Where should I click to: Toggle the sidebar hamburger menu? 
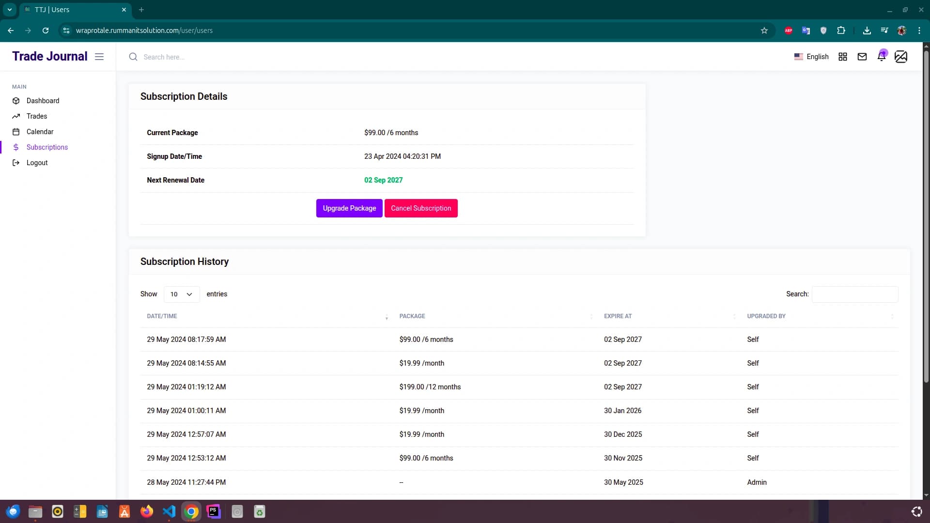pyautogui.click(x=99, y=57)
